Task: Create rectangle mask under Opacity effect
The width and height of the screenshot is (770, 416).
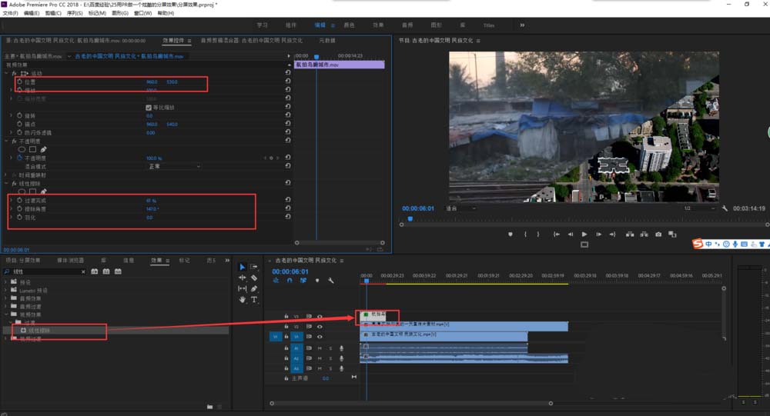Action: (32, 150)
